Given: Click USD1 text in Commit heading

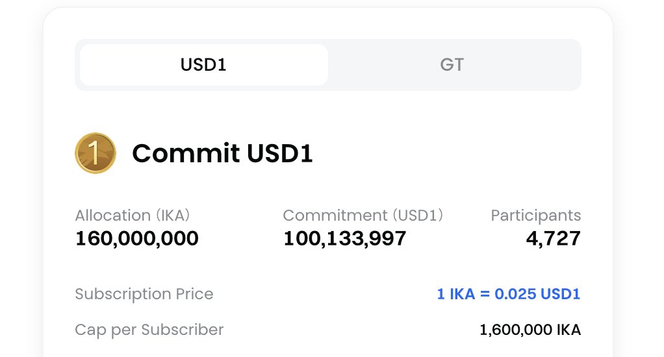Looking at the screenshot, I should coord(280,153).
